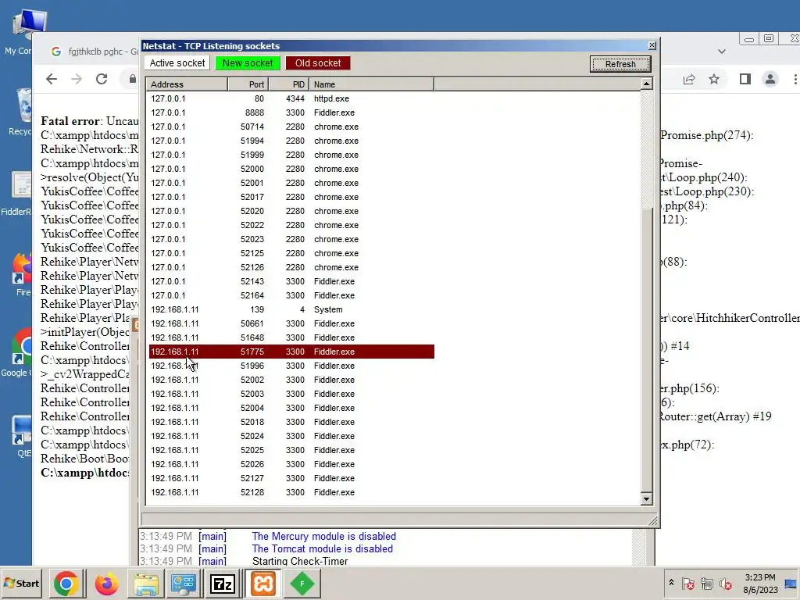800x600 pixels.
Task: Switch to Fiddler via its green taskbar icon
Action: [x=302, y=584]
